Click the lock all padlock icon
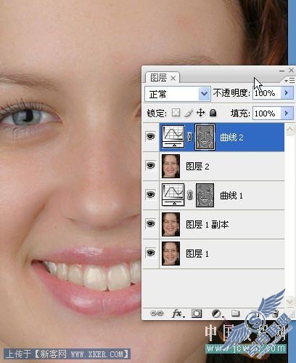The width and height of the screenshot is (296, 363). pyautogui.click(x=213, y=113)
